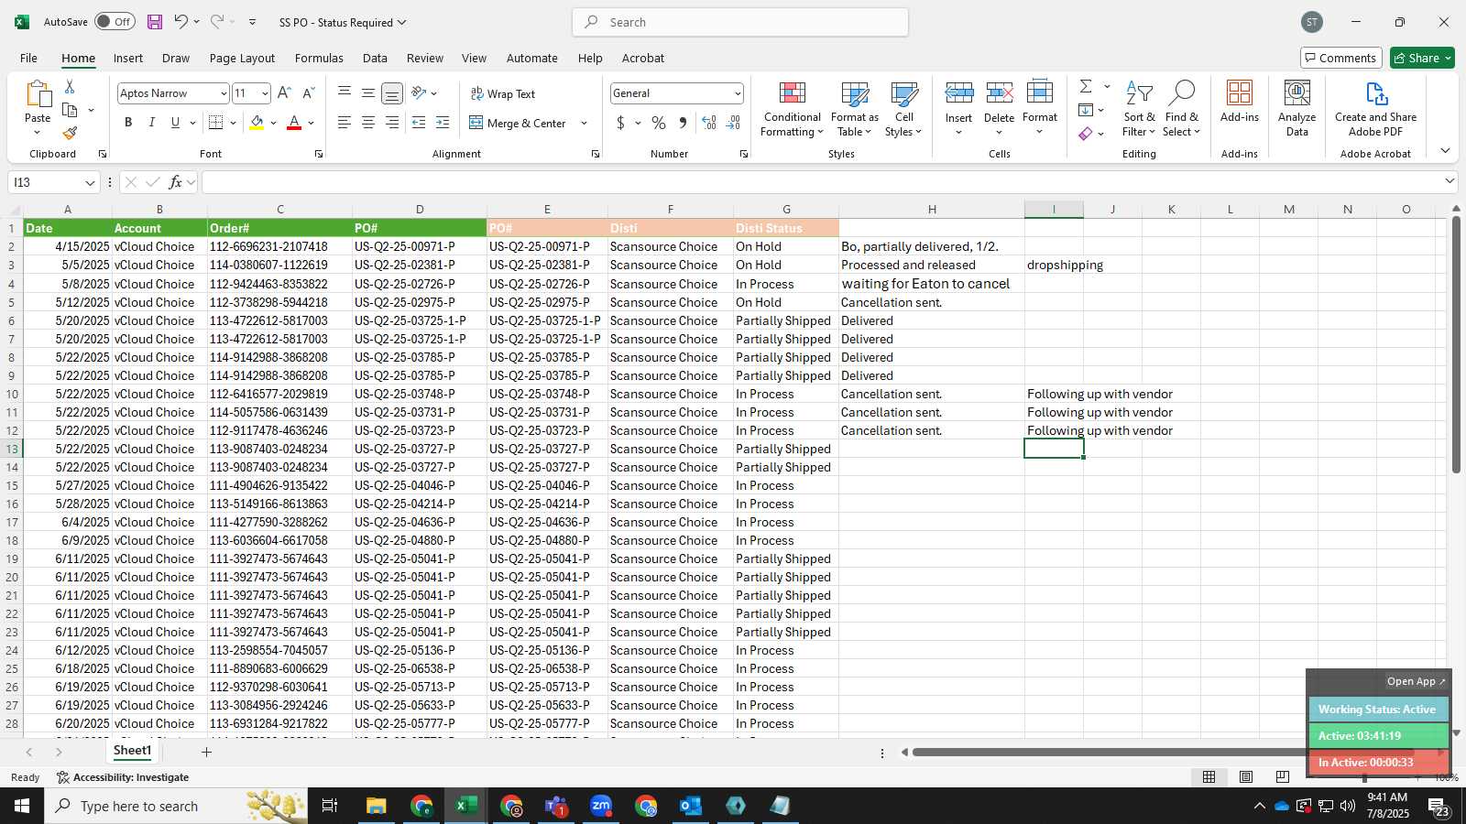Click the Share button
Viewport: 1466px width, 824px height.
[x=1422, y=58]
